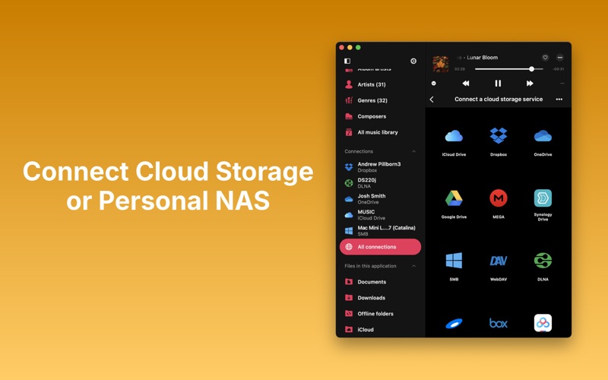Image resolution: width=608 pixels, height=380 pixels.
Task: Open Artists (31) in sidebar
Action: [380, 84]
